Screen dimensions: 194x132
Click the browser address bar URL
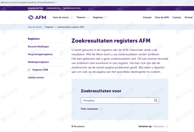click(29, 2)
